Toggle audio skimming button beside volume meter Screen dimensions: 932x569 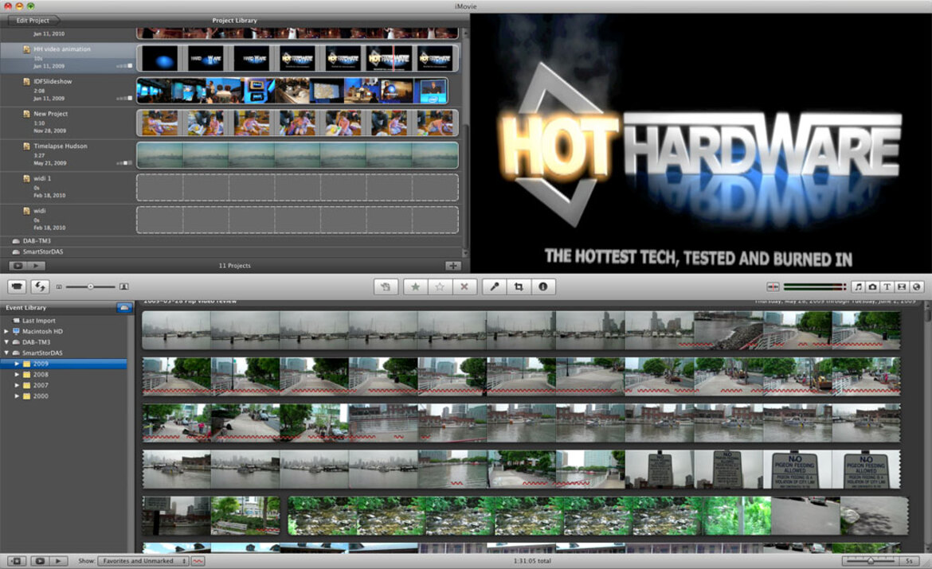tap(773, 286)
